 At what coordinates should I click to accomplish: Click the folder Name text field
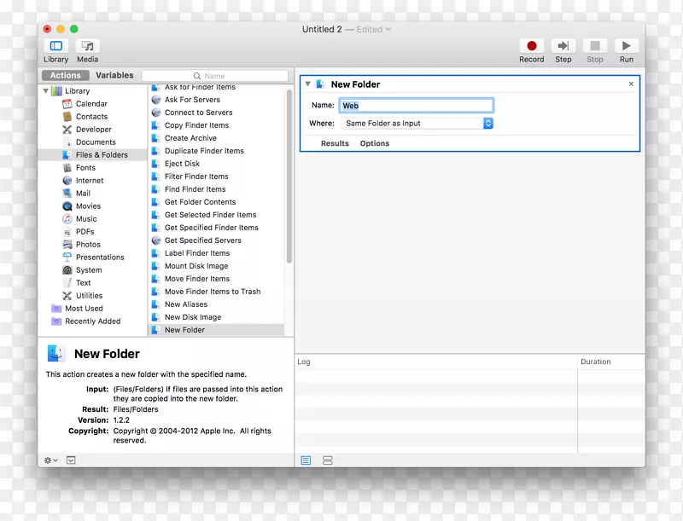click(x=417, y=106)
